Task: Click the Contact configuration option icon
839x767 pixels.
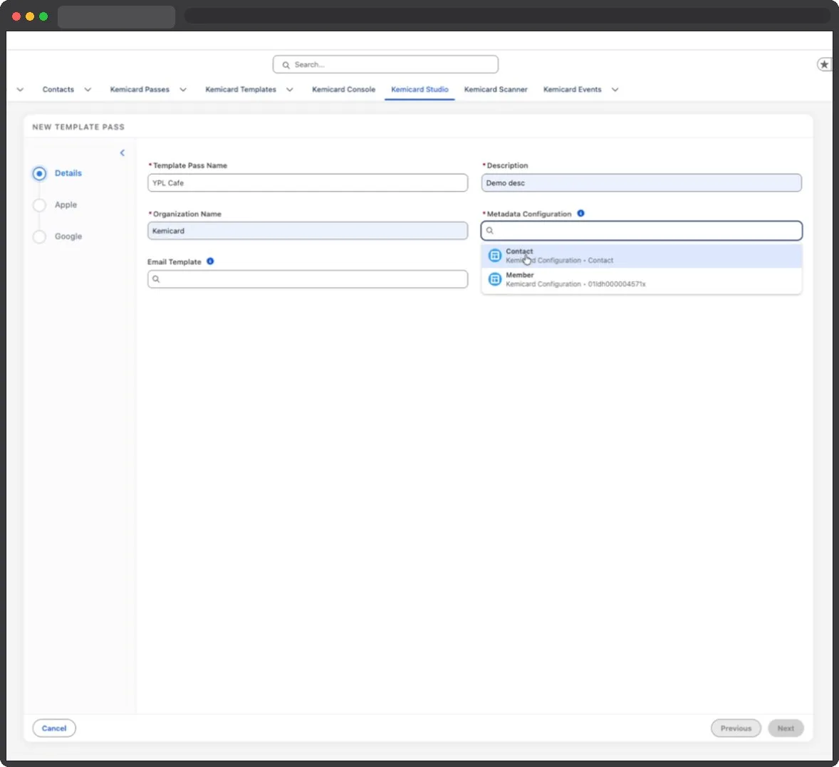Action: coord(495,255)
